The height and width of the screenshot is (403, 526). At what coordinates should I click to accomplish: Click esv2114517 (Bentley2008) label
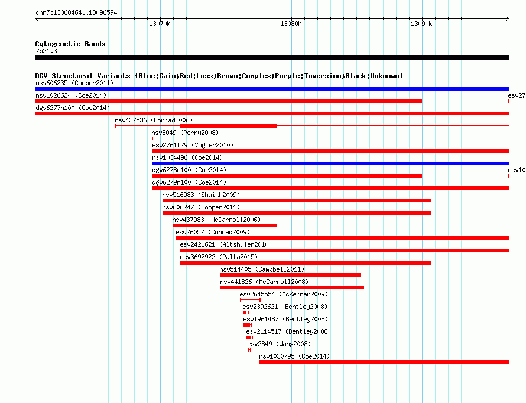pyautogui.click(x=288, y=331)
